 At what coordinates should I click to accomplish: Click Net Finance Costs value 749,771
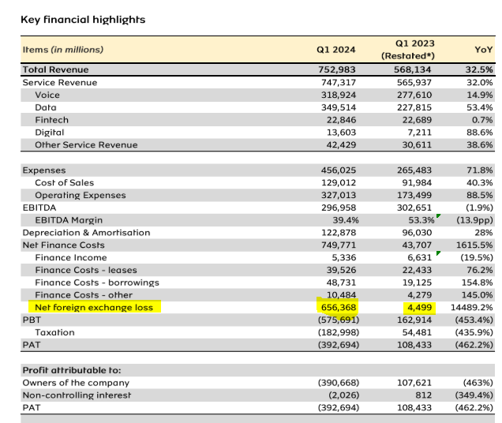pos(339,245)
